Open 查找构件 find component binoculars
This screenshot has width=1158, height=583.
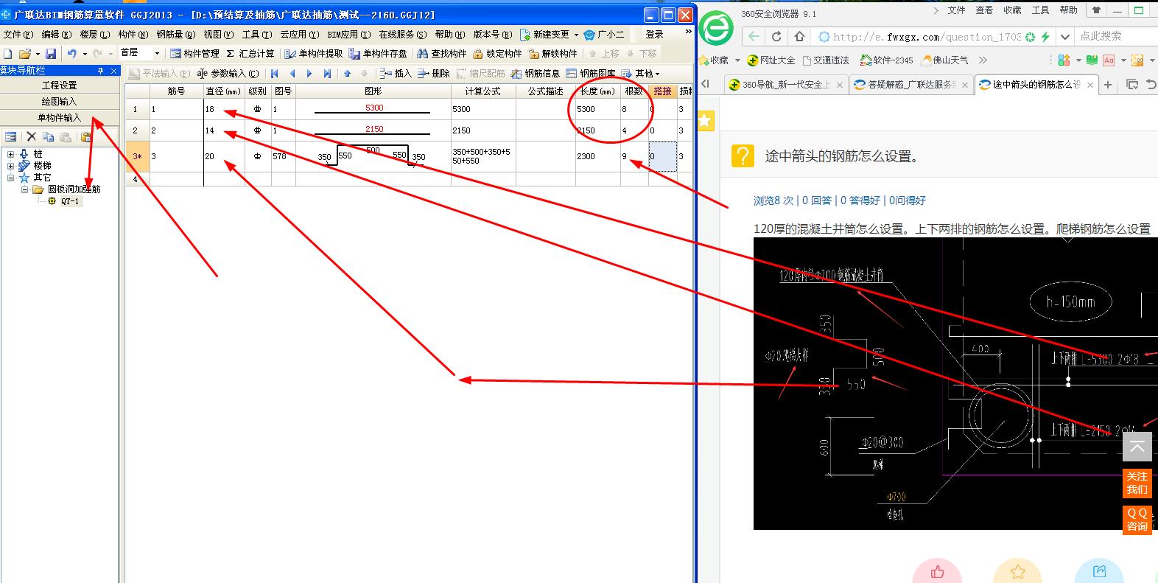click(x=442, y=54)
